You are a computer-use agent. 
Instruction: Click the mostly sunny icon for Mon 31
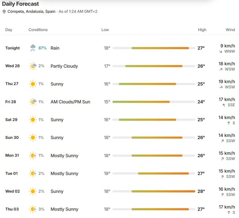(33, 156)
